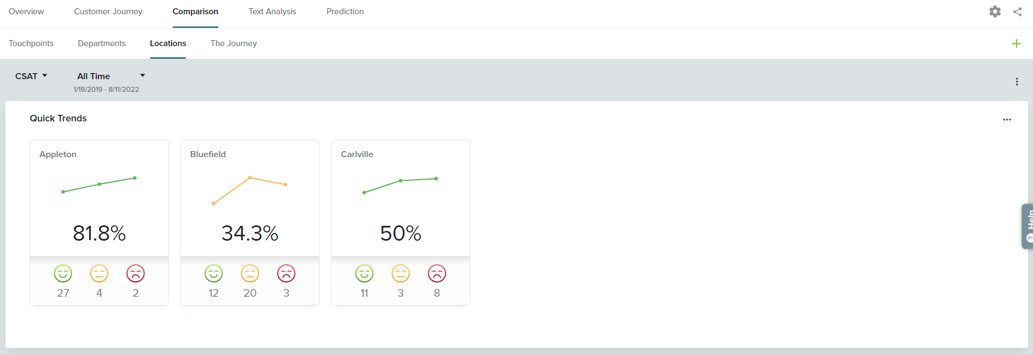This screenshot has height=355, width=1033.
Task: Click the green plus add icon
Action: [1016, 43]
